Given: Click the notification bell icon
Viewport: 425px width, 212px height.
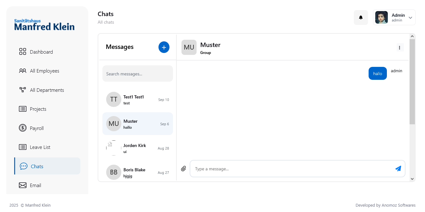Looking at the screenshot, I should 361,17.
